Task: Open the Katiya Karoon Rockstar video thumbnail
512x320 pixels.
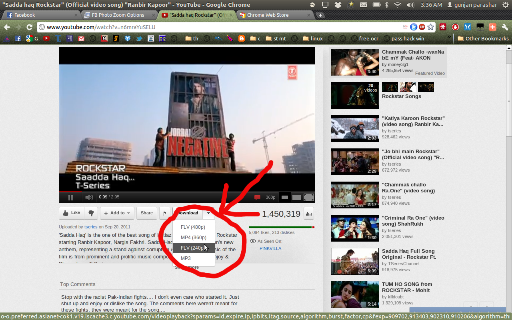Action: click(354, 129)
